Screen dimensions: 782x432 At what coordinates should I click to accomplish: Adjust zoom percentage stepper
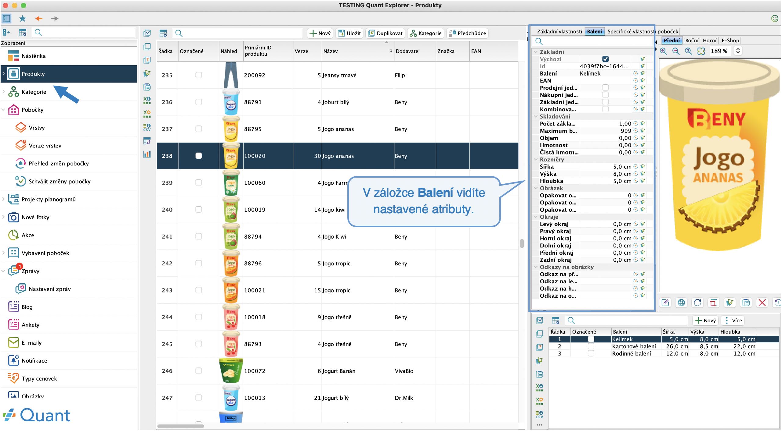point(738,51)
